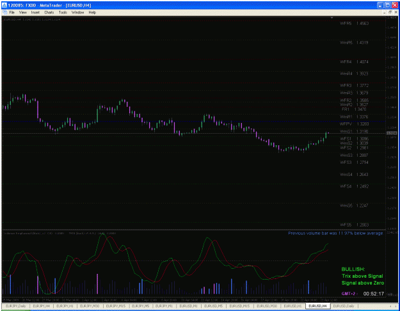This screenshot has height=311, width=400.
Task: Click the 'Trix above Signal' text
Action: 362,276
